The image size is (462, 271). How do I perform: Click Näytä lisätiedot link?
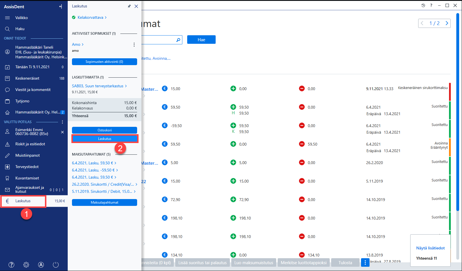pyautogui.click(x=430, y=248)
